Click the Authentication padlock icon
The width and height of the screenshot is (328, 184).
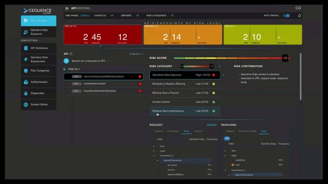[26, 82]
